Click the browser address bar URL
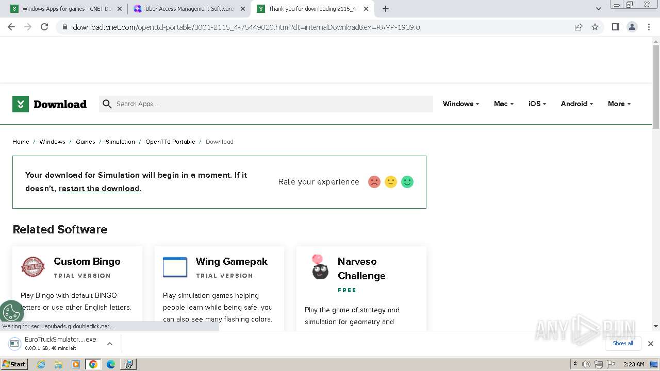660x371 pixels. click(x=246, y=27)
